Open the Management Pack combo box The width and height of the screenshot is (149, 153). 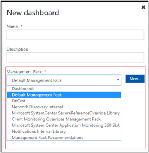tap(64, 80)
